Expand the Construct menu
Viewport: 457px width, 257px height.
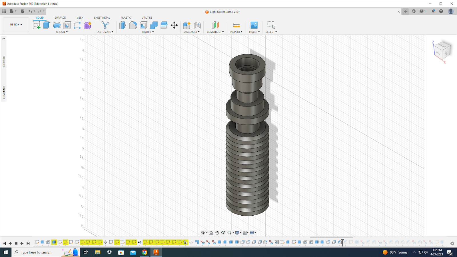pos(215,32)
